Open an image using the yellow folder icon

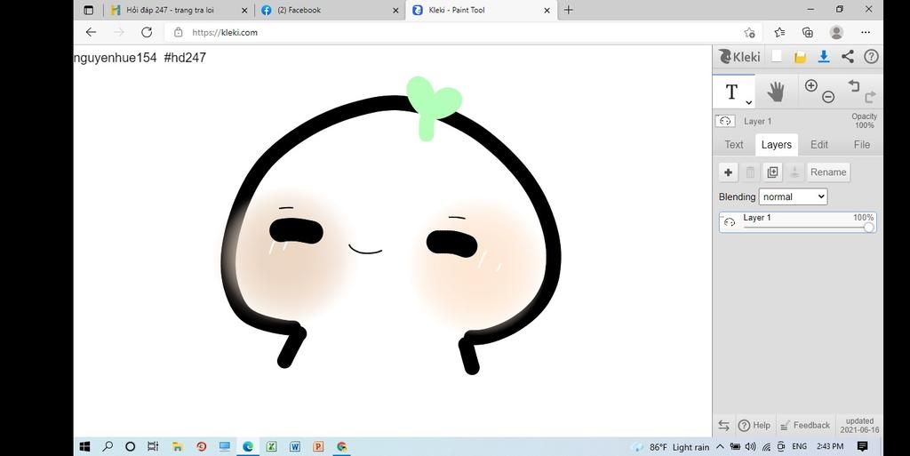click(x=801, y=57)
